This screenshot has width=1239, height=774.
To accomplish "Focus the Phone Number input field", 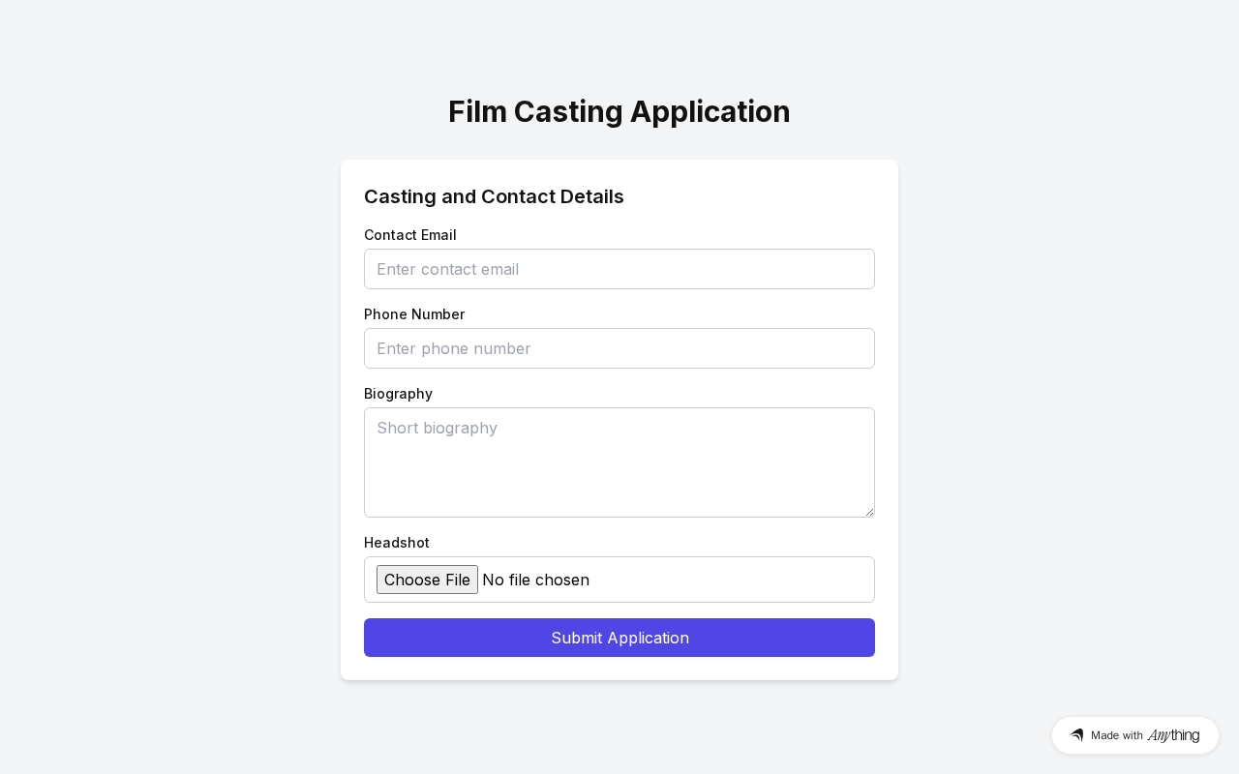I will [x=619, y=348].
